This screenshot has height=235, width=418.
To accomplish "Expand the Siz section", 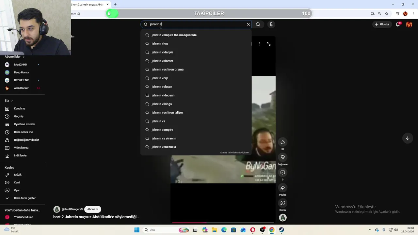I will point(9,101).
